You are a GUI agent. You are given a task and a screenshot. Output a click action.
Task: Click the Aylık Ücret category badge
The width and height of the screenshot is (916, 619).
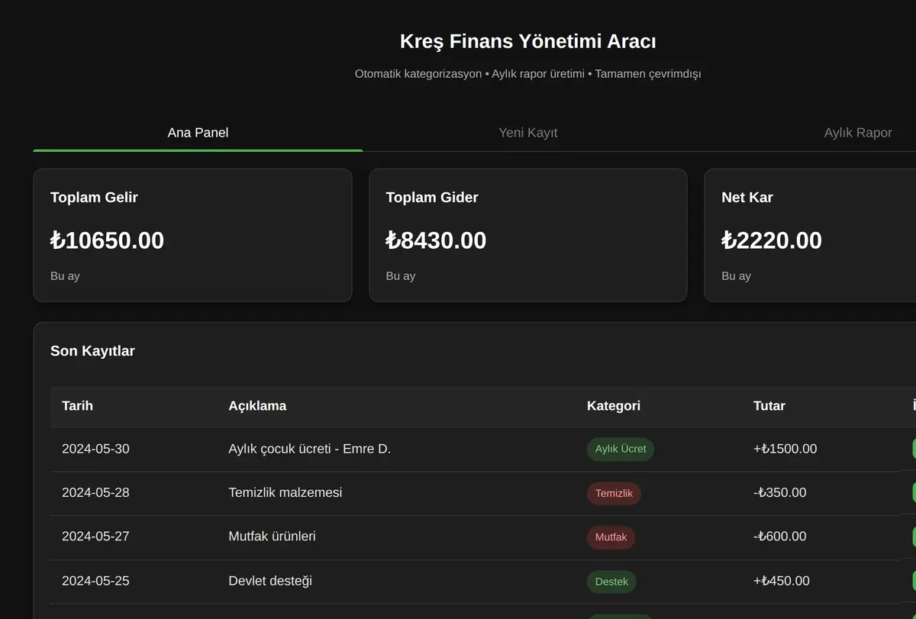tap(621, 449)
